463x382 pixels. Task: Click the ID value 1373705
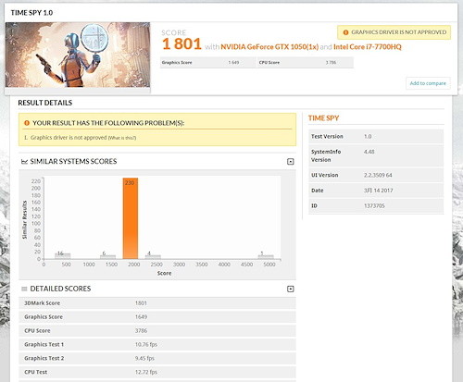coord(374,205)
